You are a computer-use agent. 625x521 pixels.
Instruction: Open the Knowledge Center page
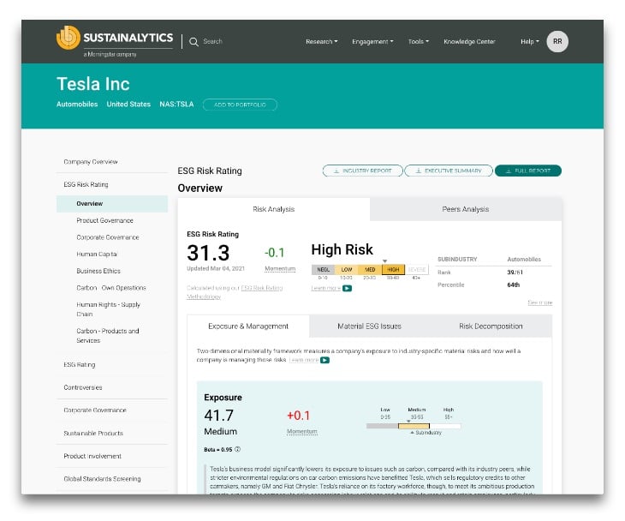pyautogui.click(x=469, y=41)
